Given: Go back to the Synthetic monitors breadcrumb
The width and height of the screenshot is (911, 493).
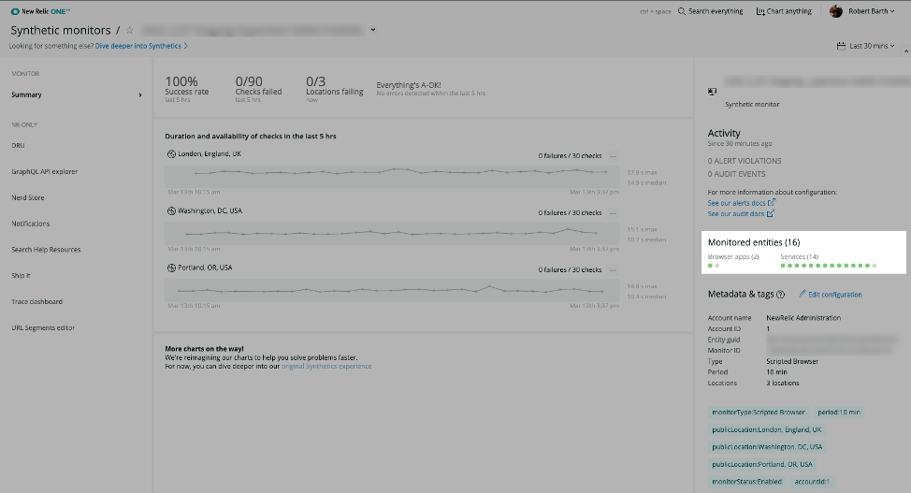Looking at the screenshot, I should tap(61, 30).
